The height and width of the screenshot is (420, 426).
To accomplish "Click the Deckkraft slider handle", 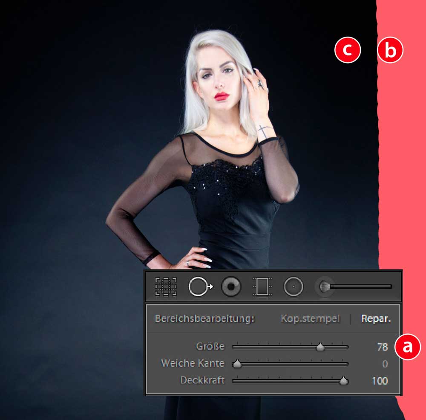I will click(x=344, y=381).
